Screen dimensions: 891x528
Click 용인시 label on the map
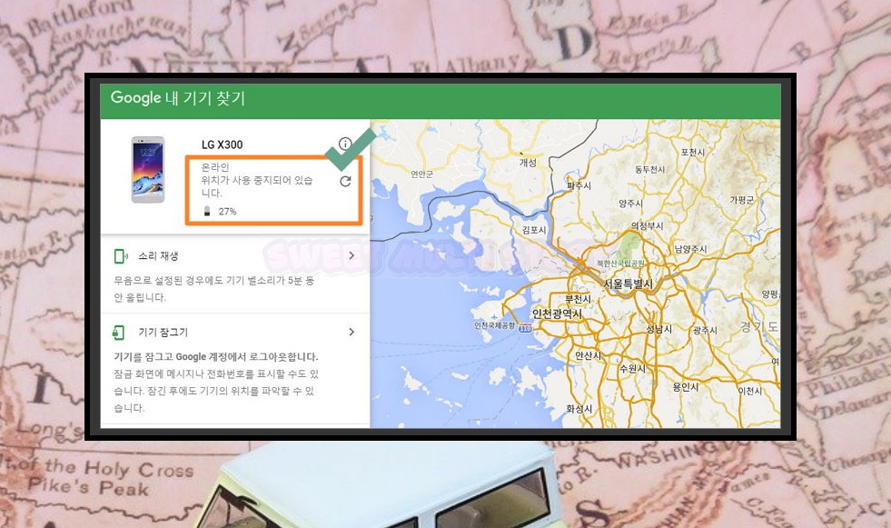pyautogui.click(x=686, y=387)
